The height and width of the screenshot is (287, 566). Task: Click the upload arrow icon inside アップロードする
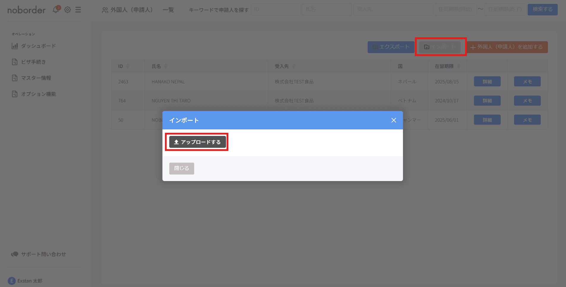point(176,142)
